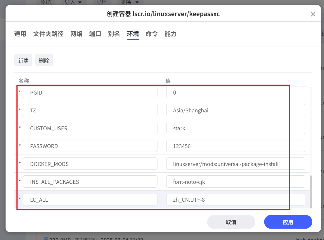Click the CUSTOM_USER name field
324x240 pixels.
click(x=90, y=128)
